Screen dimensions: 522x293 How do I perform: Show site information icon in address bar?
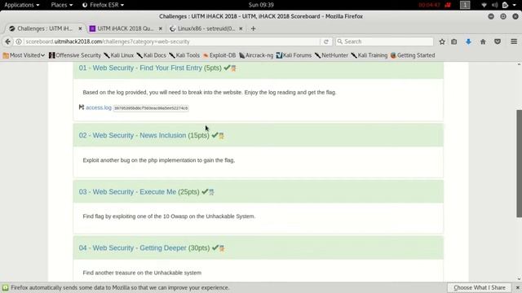click(19, 42)
